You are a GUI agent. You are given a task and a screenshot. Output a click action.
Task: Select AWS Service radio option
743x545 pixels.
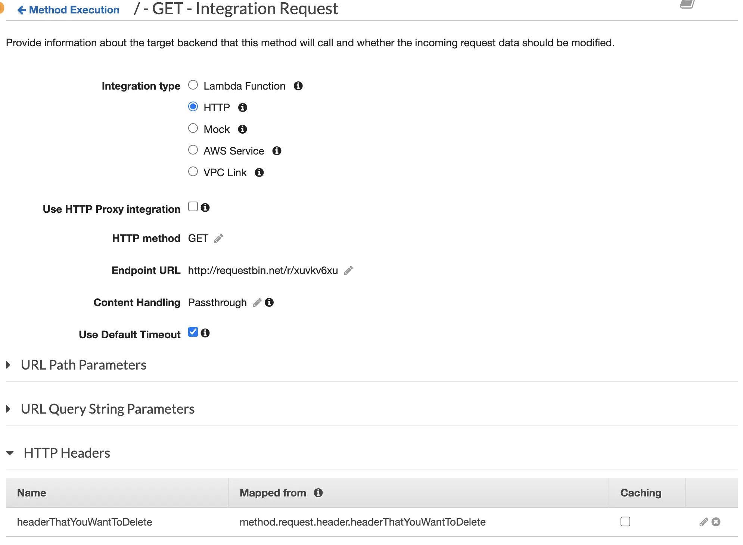pos(193,150)
